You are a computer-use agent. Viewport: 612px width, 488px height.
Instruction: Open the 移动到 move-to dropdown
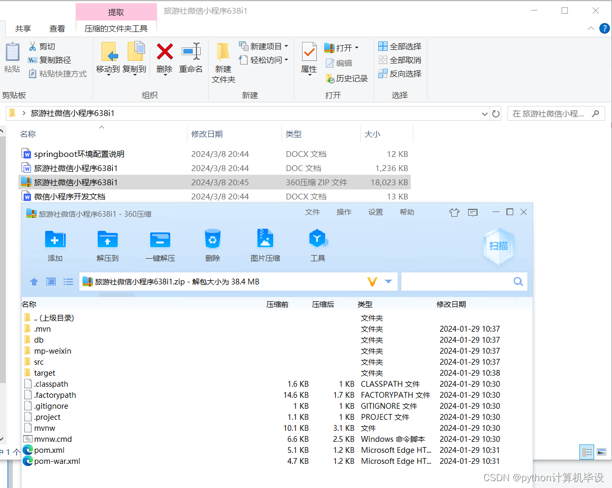pyautogui.click(x=108, y=74)
